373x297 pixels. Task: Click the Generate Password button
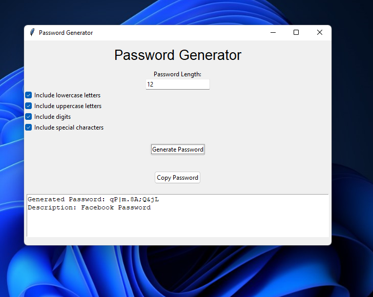178,150
